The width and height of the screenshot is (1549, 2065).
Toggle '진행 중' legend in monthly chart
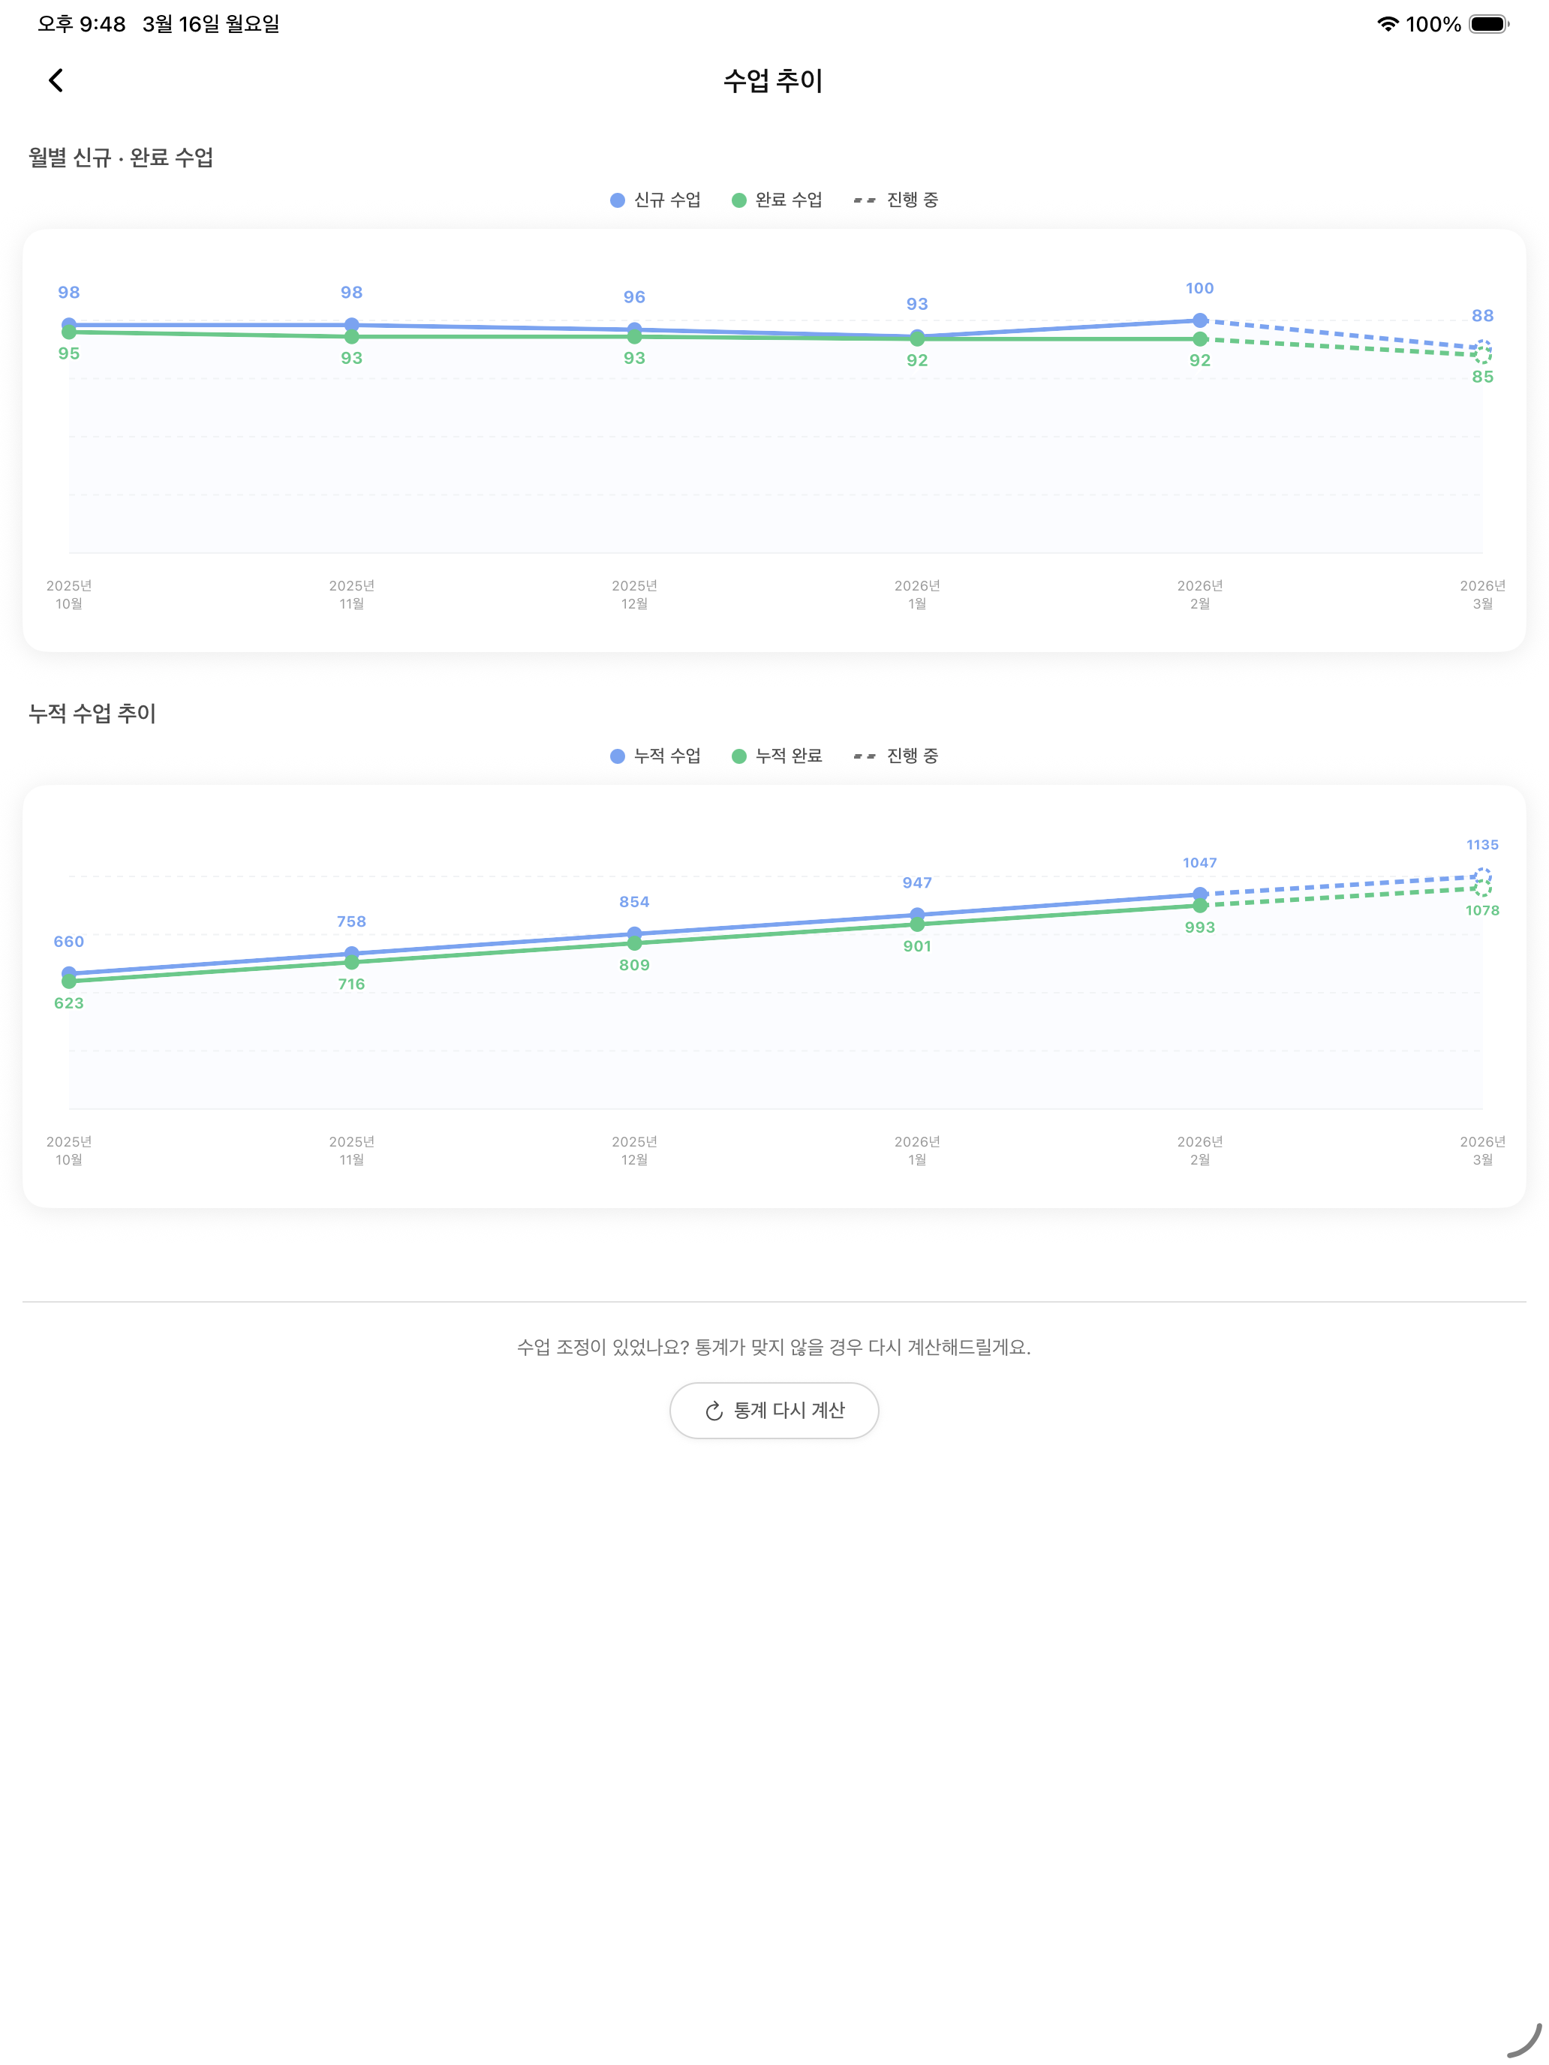coord(896,200)
